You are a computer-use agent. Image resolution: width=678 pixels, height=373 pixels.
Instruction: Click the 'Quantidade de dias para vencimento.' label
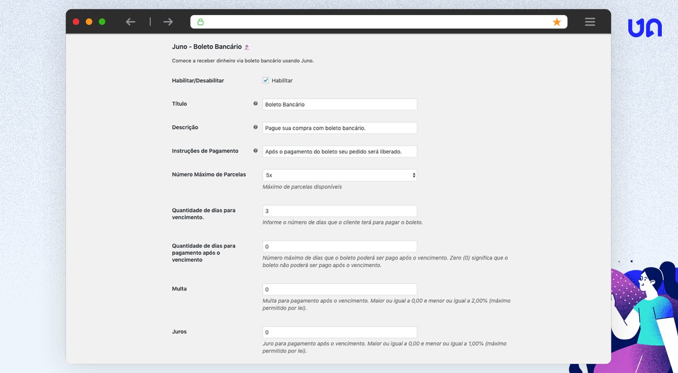(x=204, y=214)
